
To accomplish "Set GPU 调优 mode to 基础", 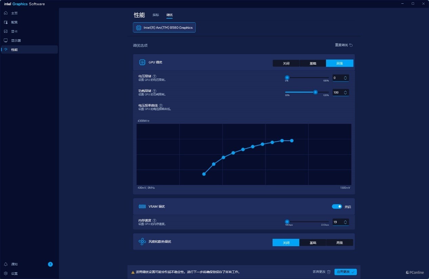I will pos(313,63).
